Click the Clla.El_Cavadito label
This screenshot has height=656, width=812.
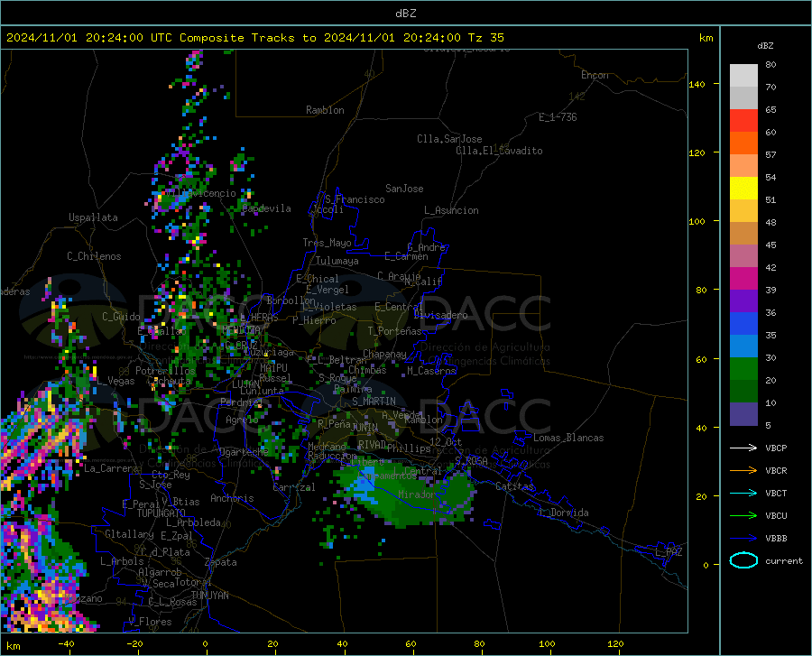[x=499, y=151]
